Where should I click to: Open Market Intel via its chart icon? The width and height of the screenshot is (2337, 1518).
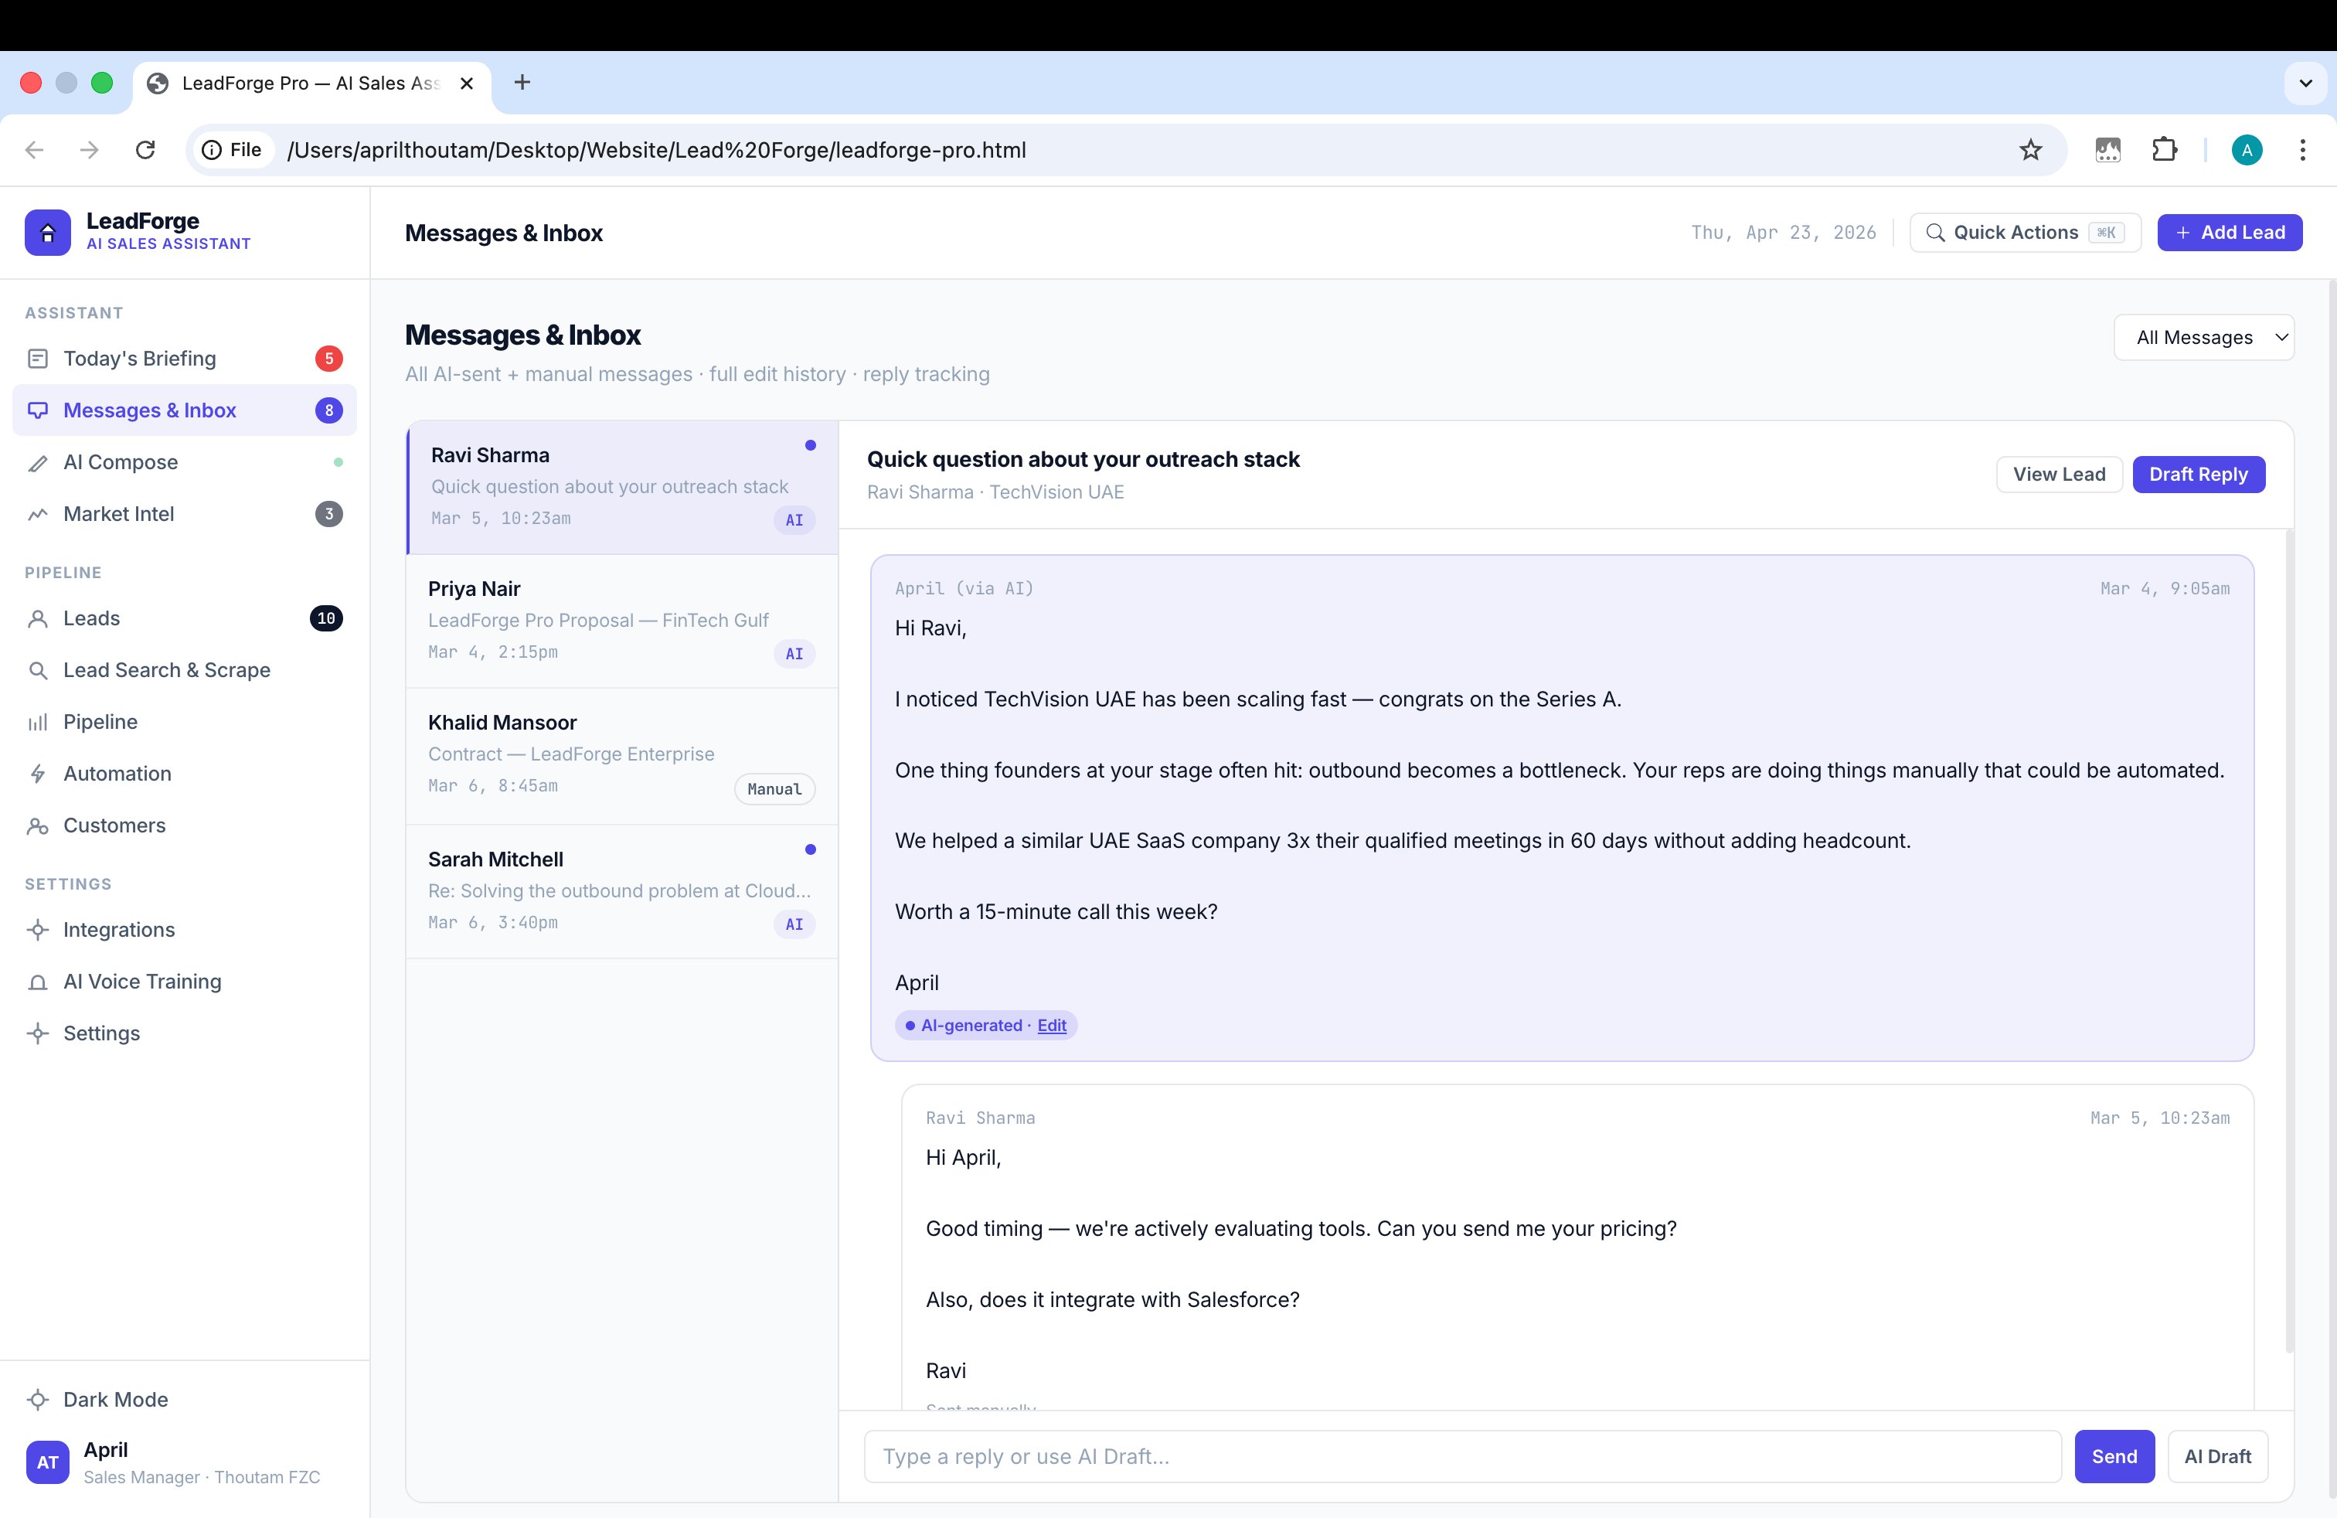(39, 513)
